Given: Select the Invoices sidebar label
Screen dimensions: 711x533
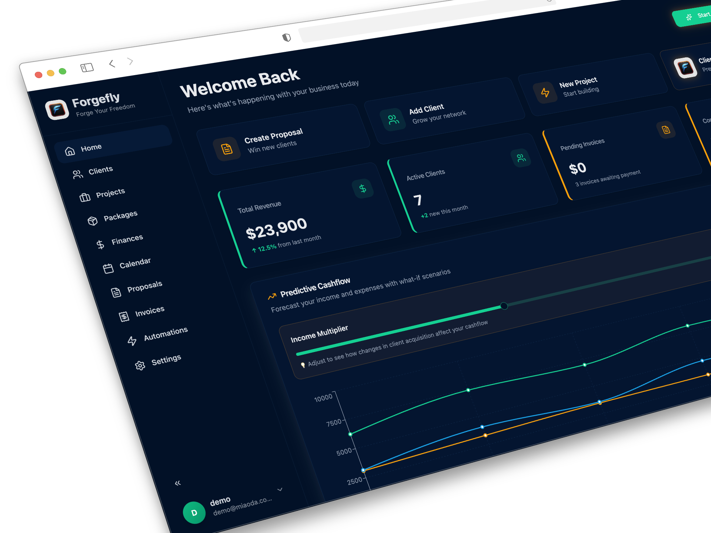Looking at the screenshot, I should (150, 311).
